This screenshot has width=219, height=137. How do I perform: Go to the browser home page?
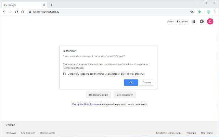pos(23,11)
